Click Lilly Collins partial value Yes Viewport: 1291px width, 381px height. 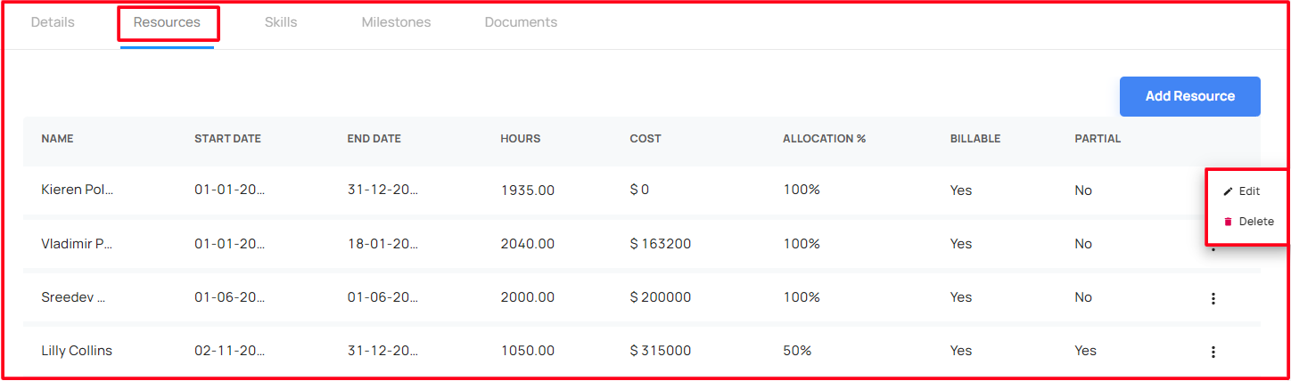tap(1085, 351)
